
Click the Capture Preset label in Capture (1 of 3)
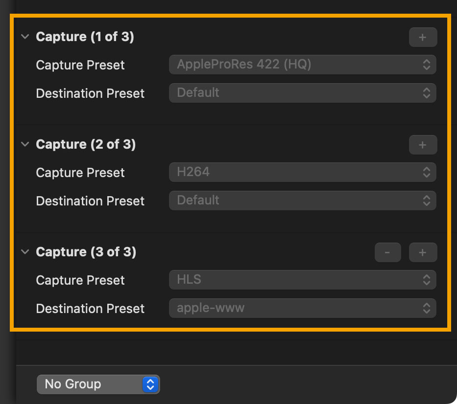click(x=80, y=65)
